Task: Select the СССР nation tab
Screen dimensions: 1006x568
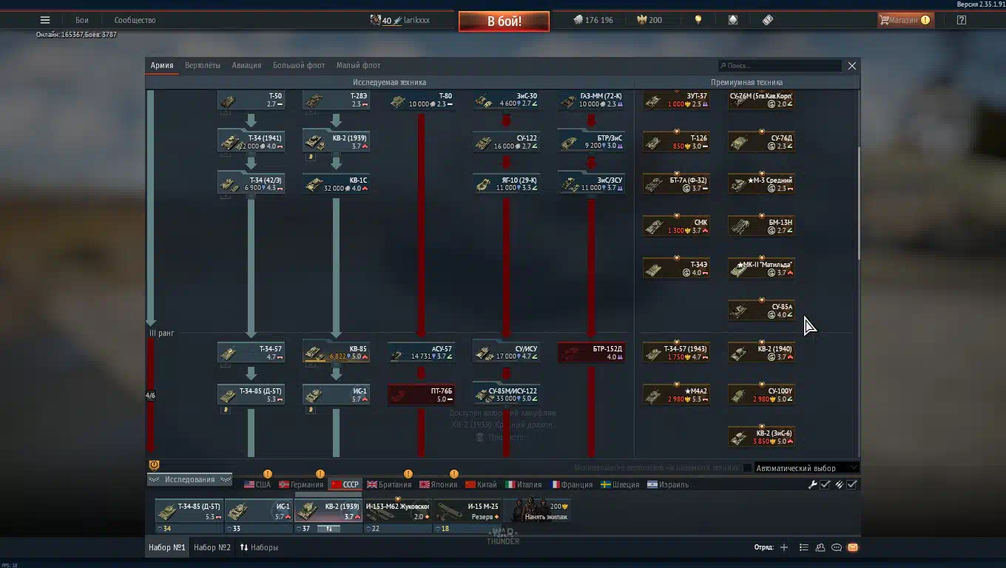Action: (345, 484)
